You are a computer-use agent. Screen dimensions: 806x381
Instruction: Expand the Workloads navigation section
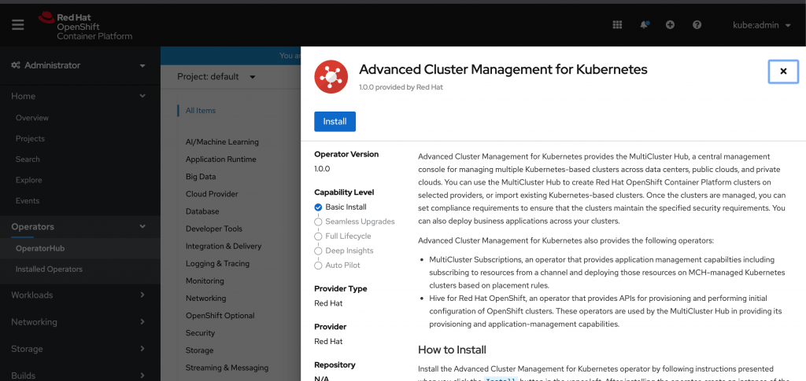click(79, 295)
